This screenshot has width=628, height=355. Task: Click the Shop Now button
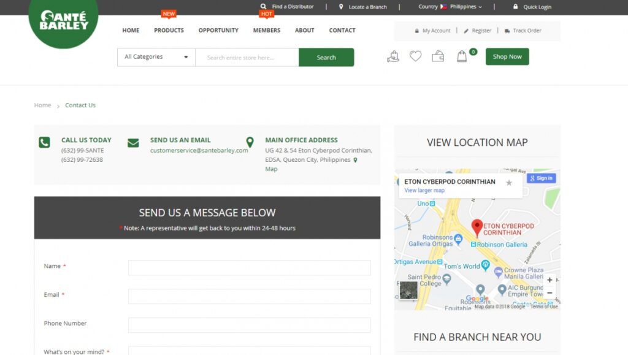[507, 56]
